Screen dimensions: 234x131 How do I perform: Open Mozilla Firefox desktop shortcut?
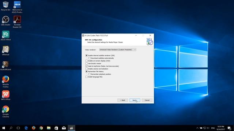(x=5, y=82)
